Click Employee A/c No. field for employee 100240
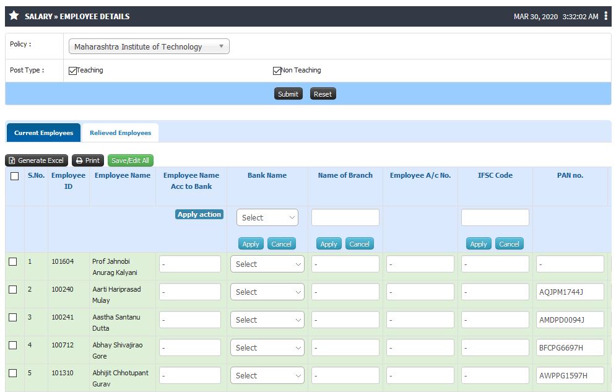The height and width of the screenshot is (392, 616). point(420,292)
